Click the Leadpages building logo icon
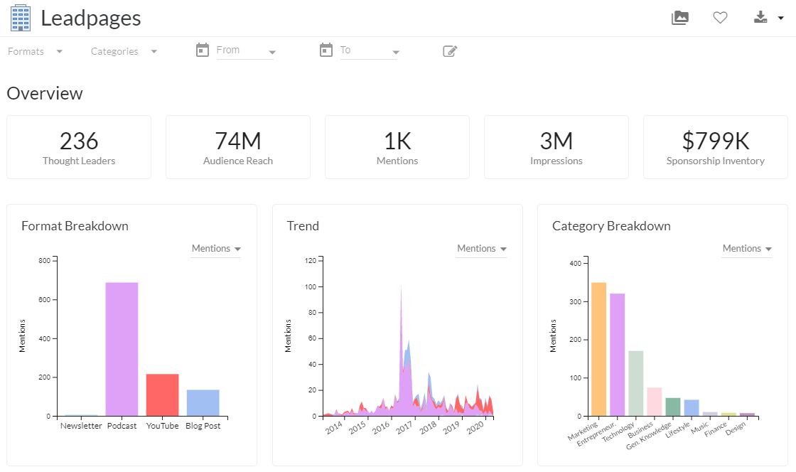This screenshot has width=796, height=472. 21,18
